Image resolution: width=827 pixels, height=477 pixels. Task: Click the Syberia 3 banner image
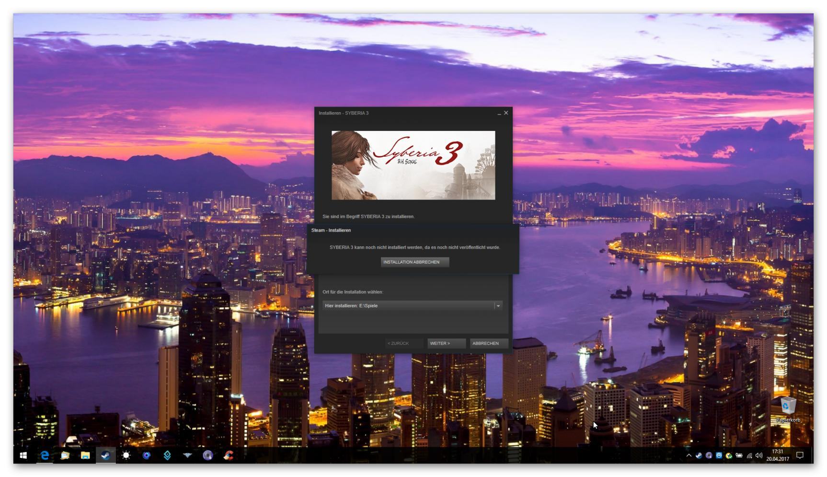[x=413, y=165]
